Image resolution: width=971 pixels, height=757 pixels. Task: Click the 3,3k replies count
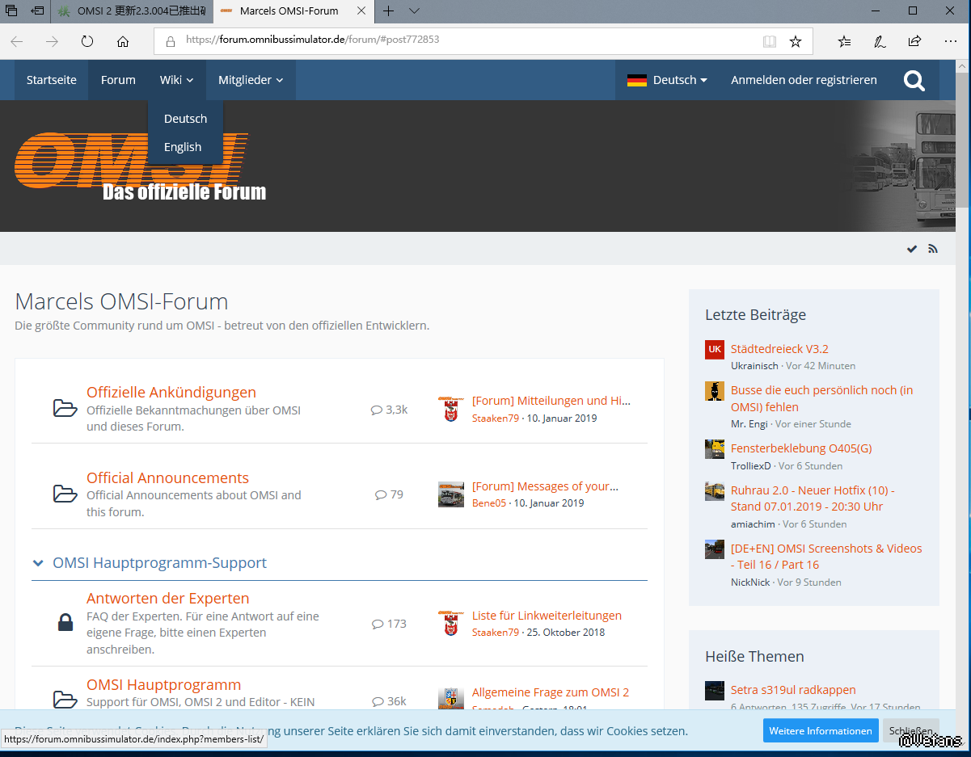pyautogui.click(x=389, y=410)
